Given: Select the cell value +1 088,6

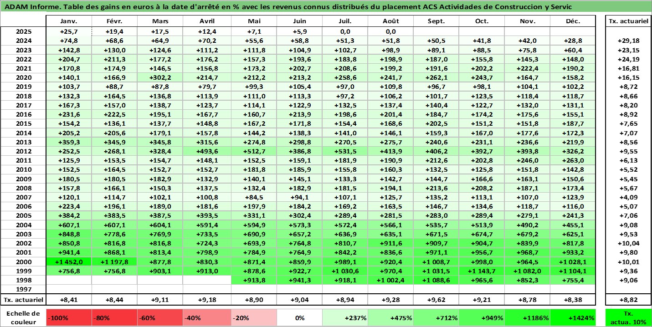Looking at the screenshot, I should [436, 280].
